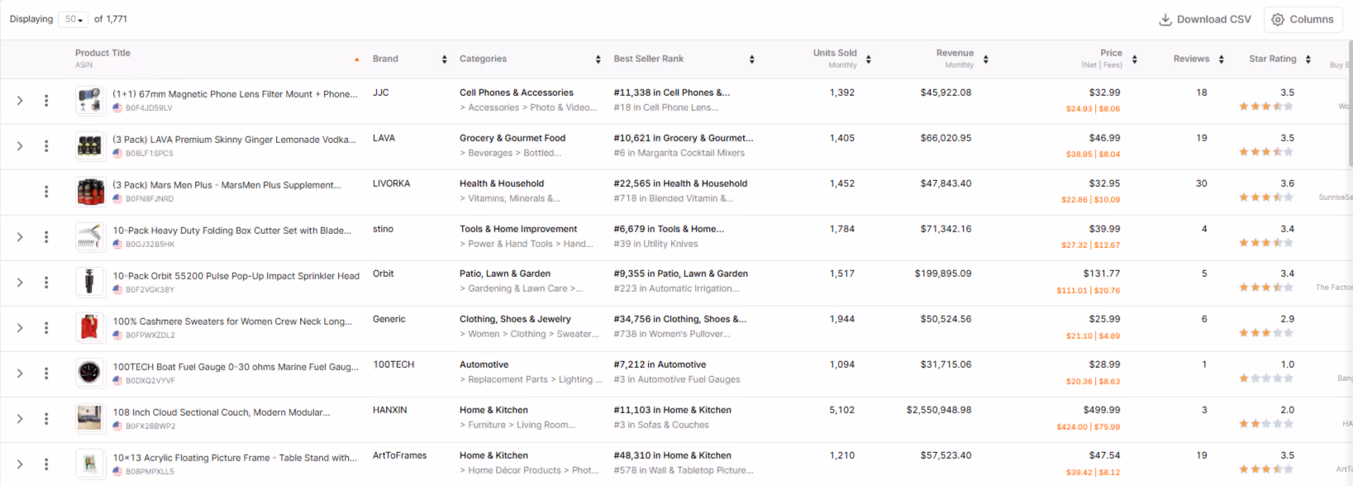Click revenue value $2,550,948.98
The image size is (1353, 486).
click(939, 410)
